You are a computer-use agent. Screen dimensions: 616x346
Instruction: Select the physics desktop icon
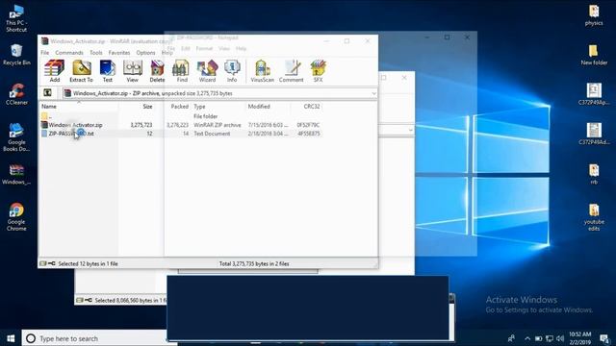[x=594, y=15]
